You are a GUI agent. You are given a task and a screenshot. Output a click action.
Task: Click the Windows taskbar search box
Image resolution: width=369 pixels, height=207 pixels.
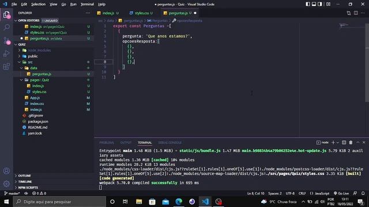click(60, 202)
